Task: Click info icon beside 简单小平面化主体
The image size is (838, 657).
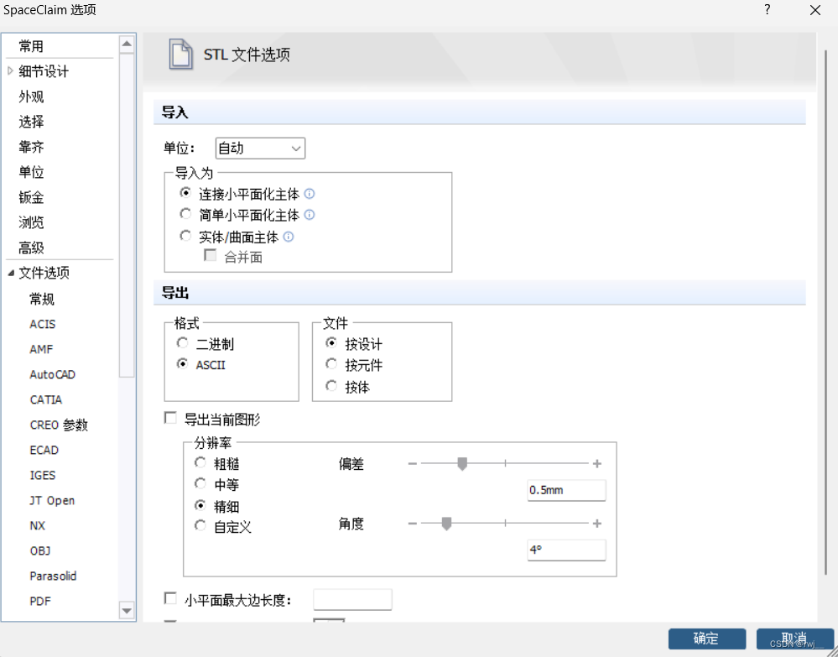Action: (x=310, y=215)
